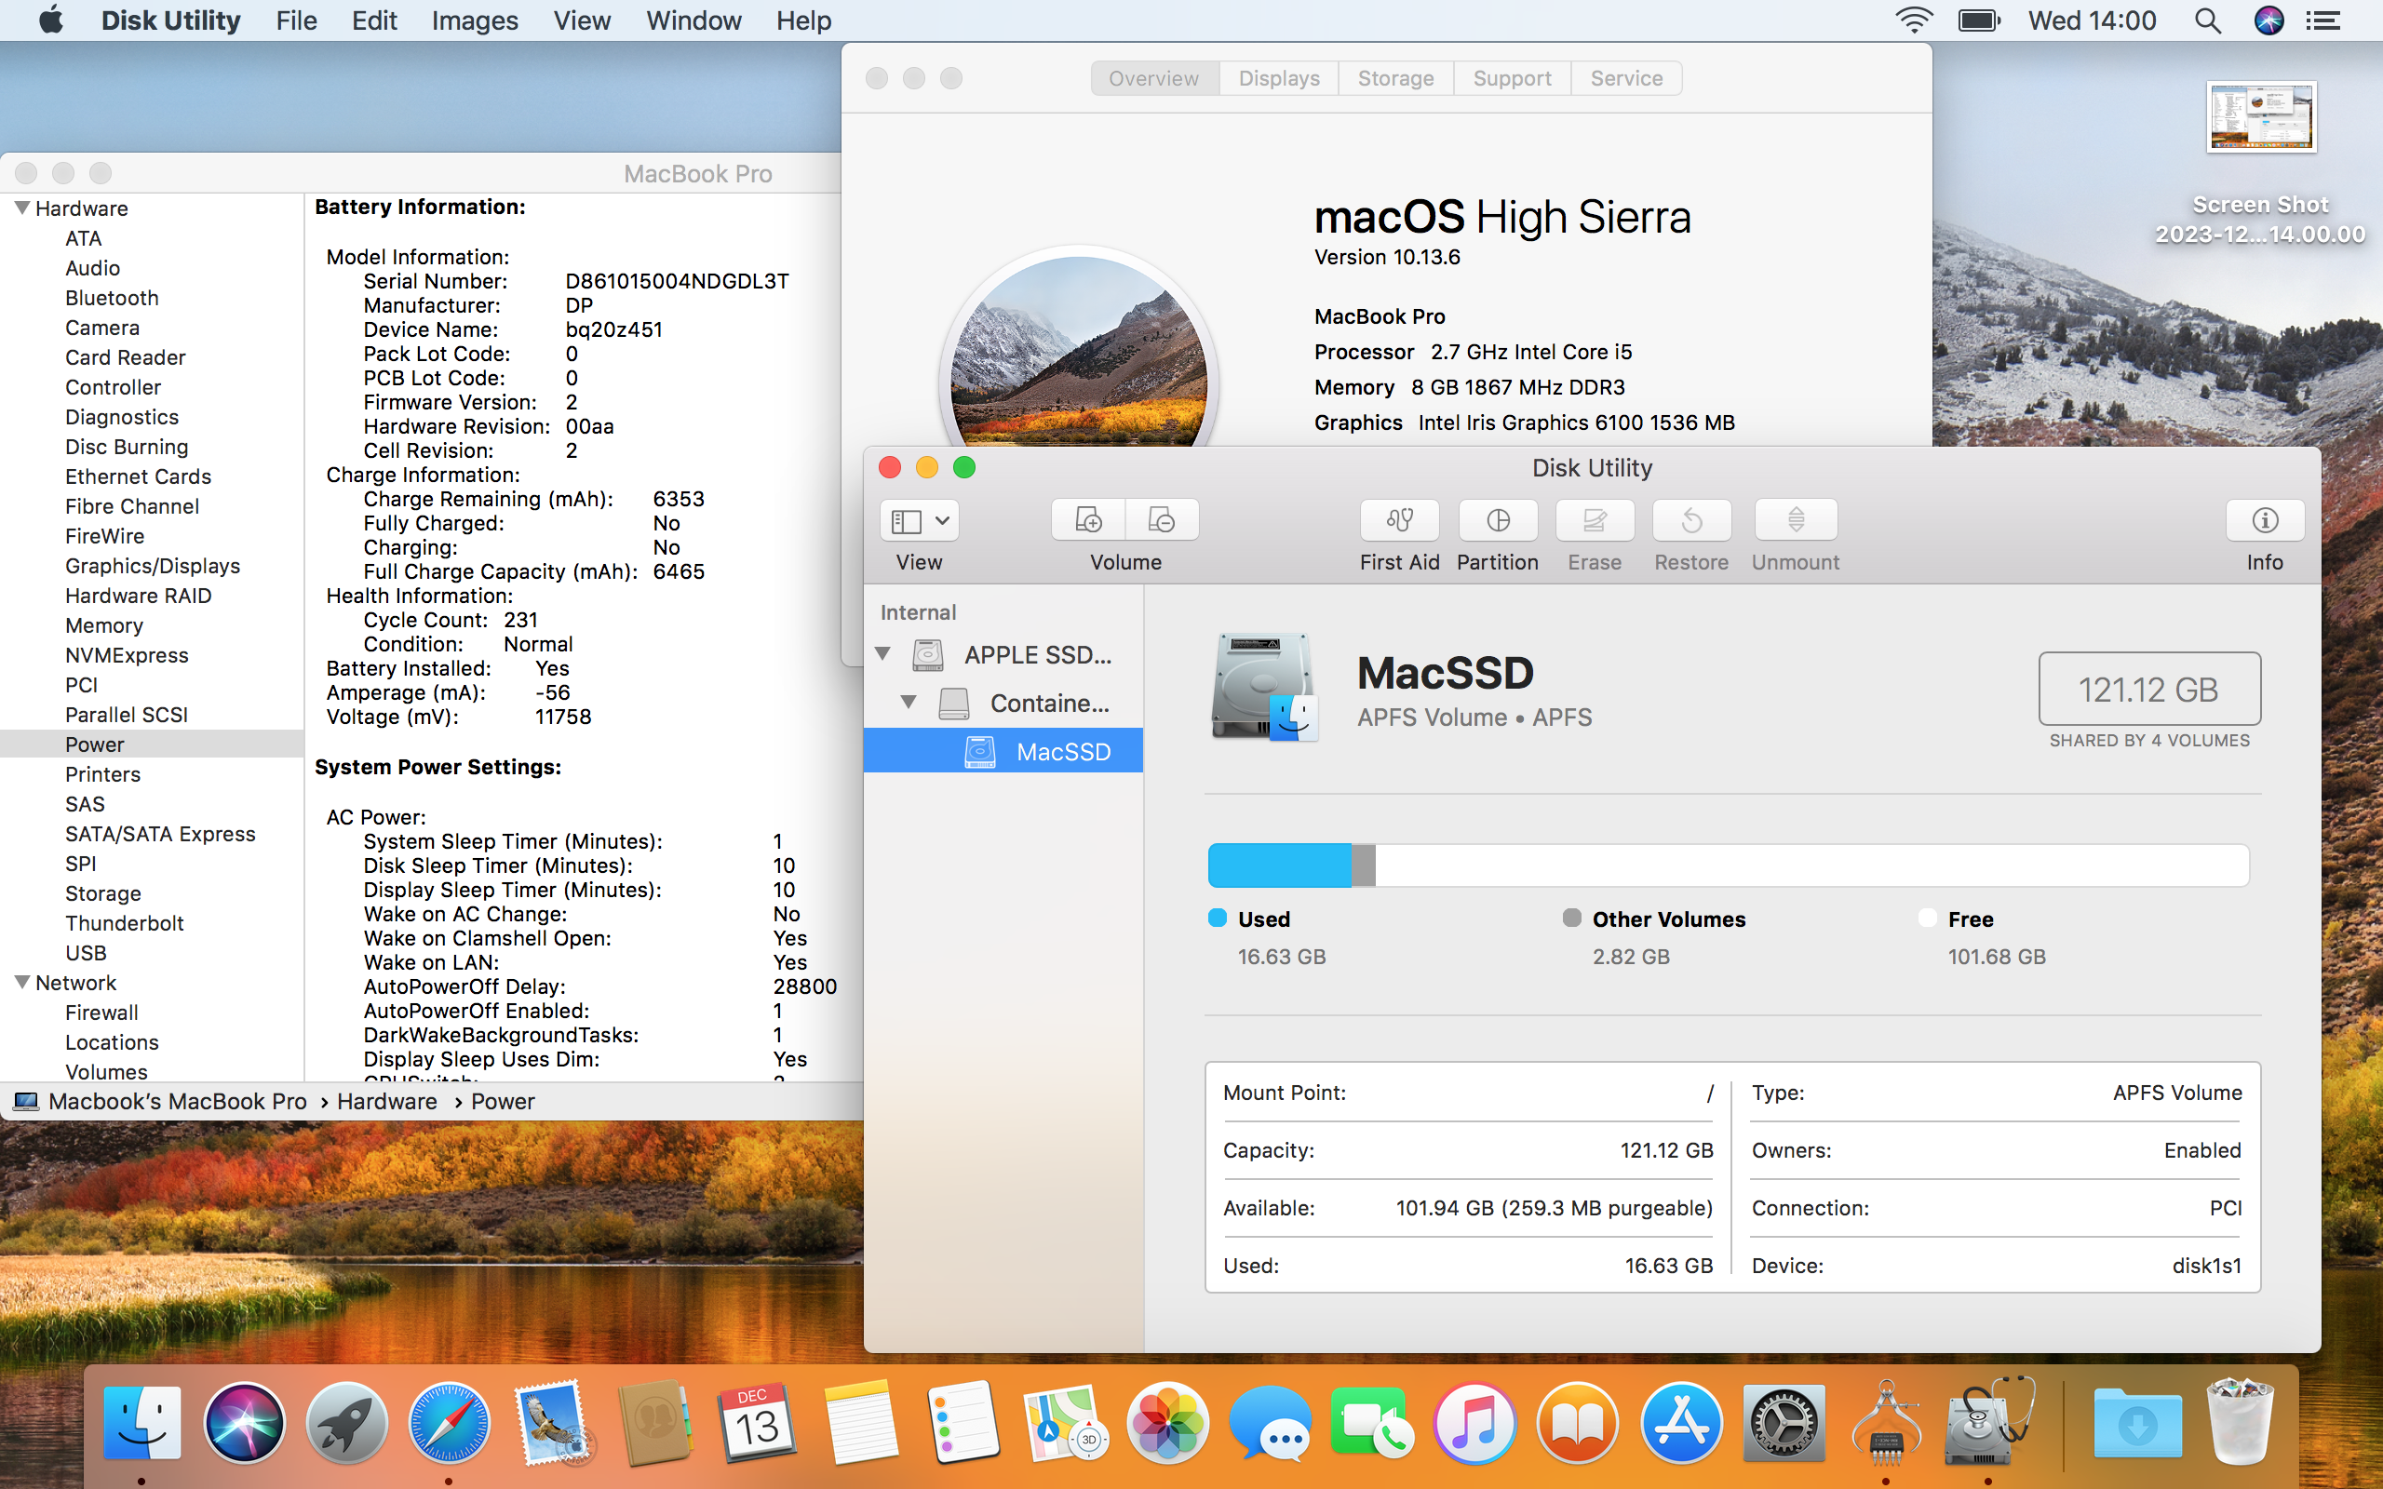Select Thunderbolt in the hardware list
Screen dimensions: 2383x1489
pos(124,923)
